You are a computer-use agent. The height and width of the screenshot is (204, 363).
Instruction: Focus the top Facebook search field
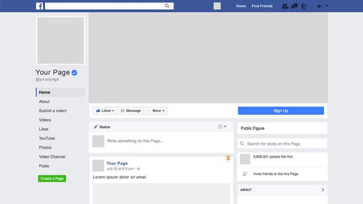point(109,6)
